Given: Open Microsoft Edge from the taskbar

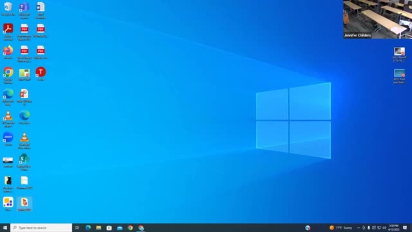Looking at the screenshot, I should pos(88,227).
